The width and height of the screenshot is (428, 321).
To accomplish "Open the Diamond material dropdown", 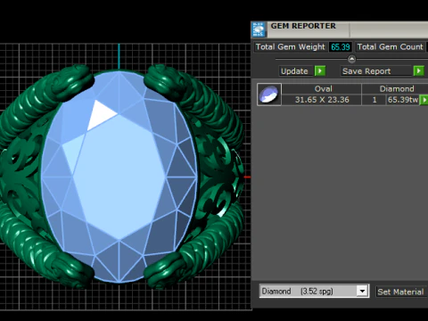I will [362, 291].
